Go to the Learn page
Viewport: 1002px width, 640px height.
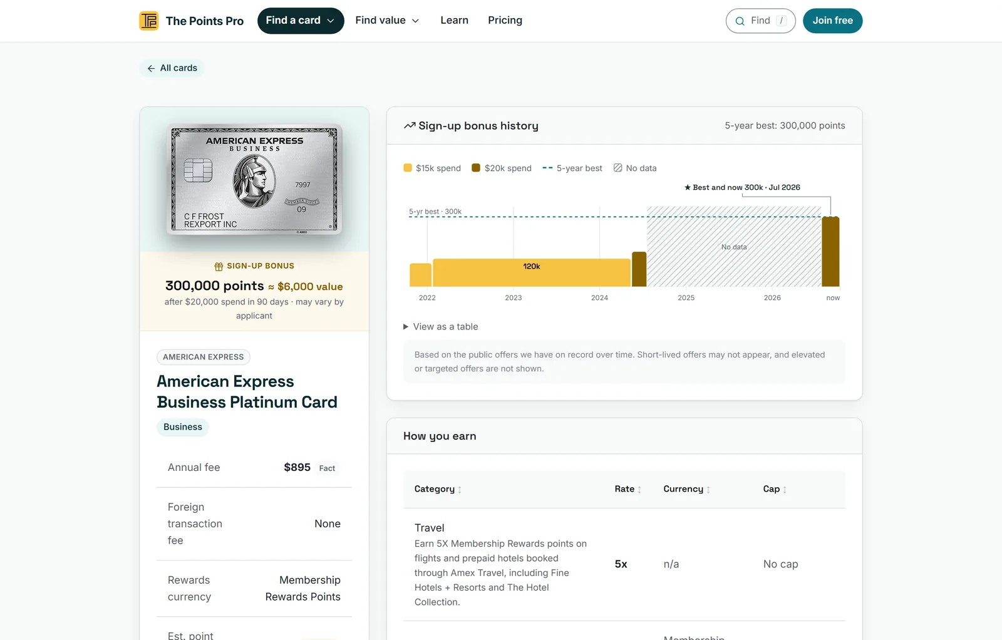coord(455,21)
